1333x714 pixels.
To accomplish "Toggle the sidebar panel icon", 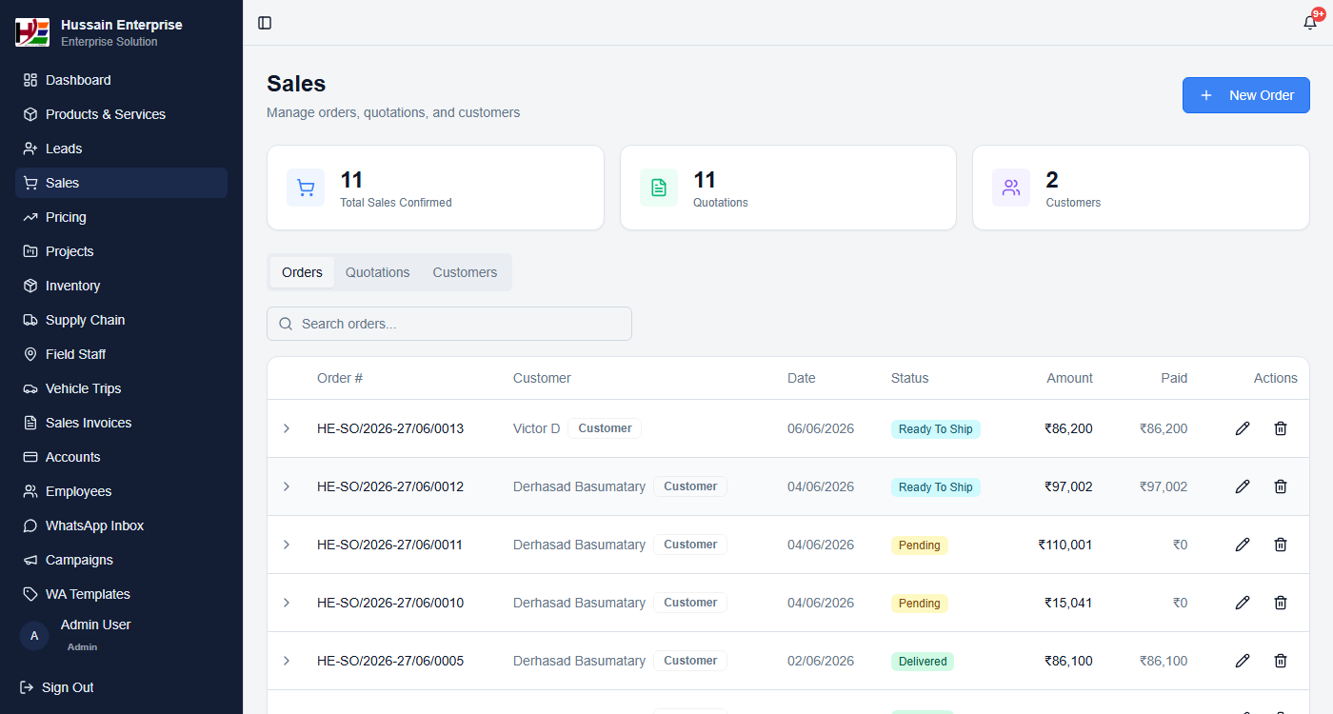I will [265, 23].
